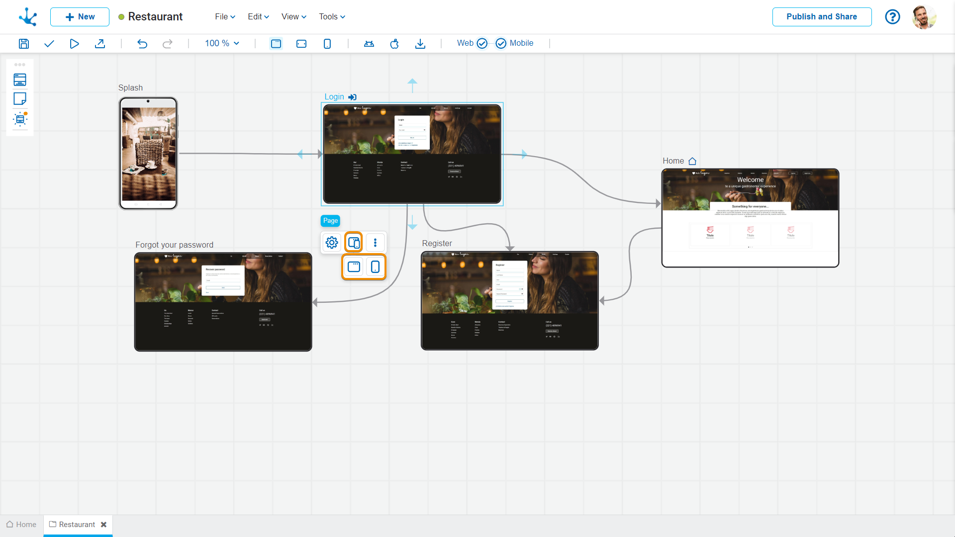Select the desktop viewport icon in toolbar
Screen dimensions: 955x537
pyautogui.click(x=276, y=43)
